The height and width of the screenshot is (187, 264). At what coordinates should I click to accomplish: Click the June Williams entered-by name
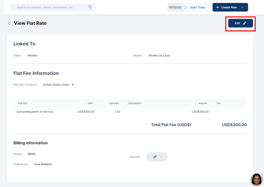[43, 164]
